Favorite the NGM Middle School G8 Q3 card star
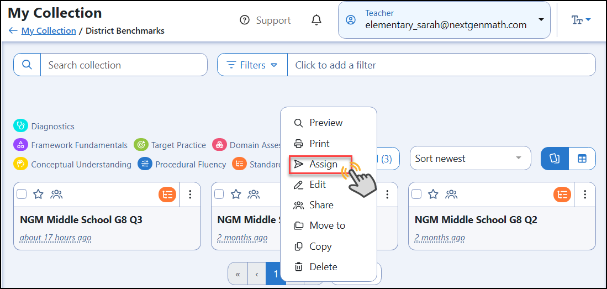607x289 pixels. click(38, 194)
